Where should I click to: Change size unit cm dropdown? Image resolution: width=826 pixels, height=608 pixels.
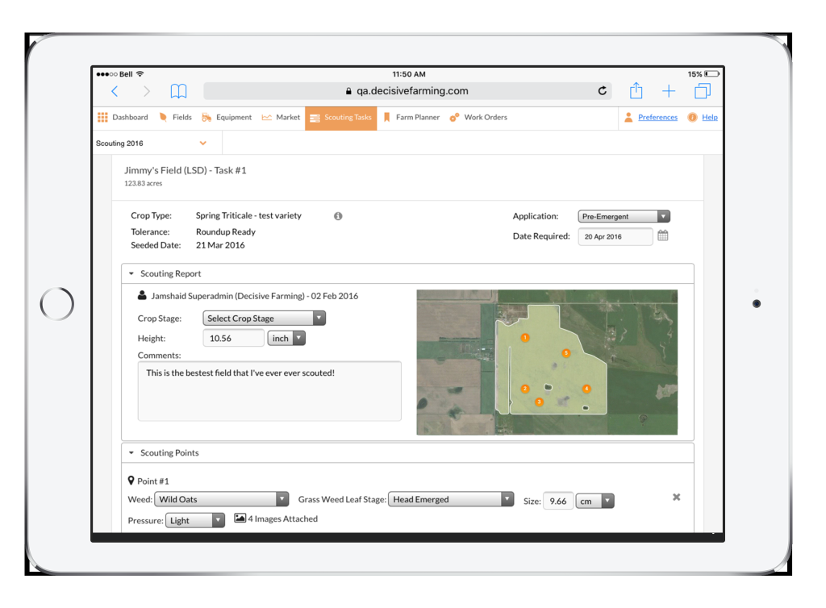(x=594, y=501)
